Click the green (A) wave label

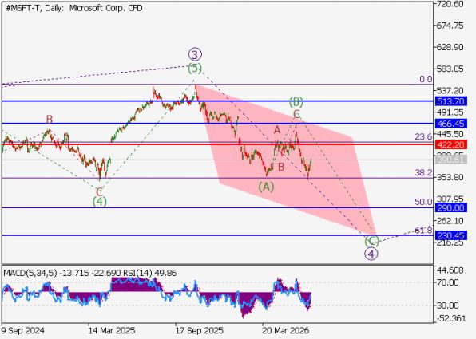[266, 187]
